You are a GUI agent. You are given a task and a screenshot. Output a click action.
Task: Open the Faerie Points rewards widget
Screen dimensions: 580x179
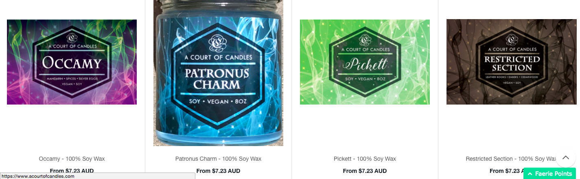point(549,174)
